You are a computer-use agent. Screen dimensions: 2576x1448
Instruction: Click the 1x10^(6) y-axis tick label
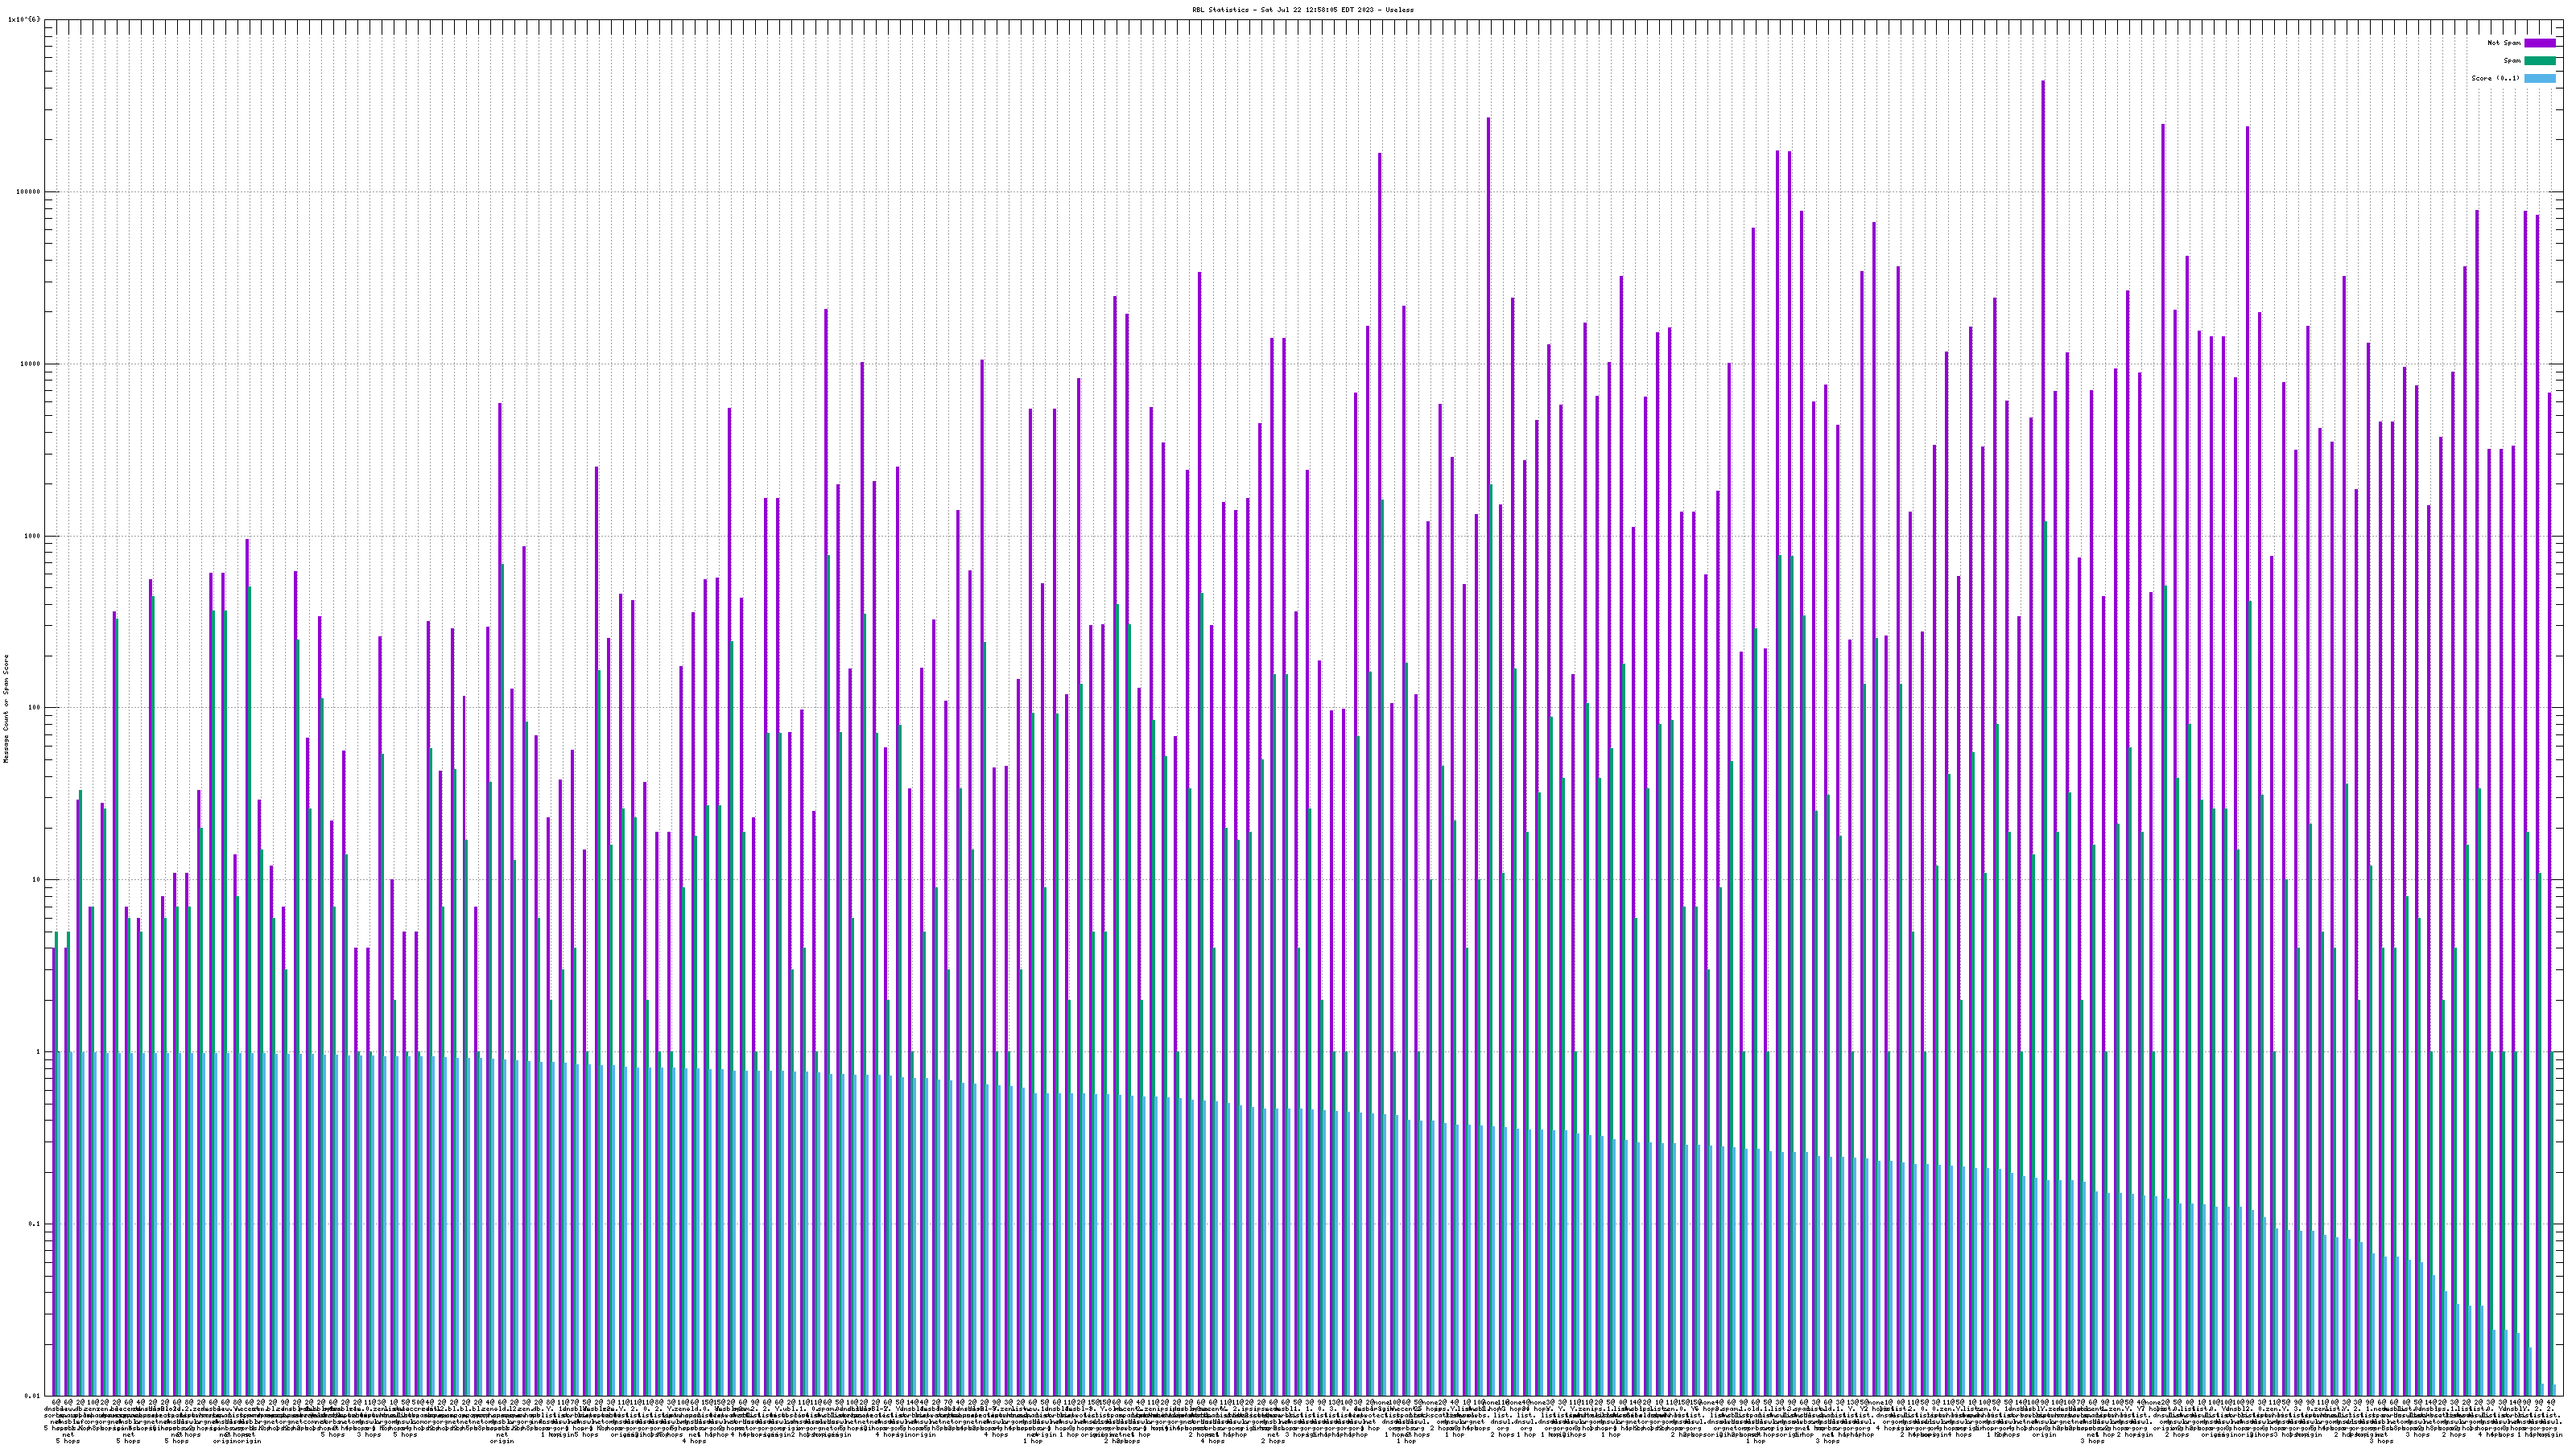tap(24, 19)
